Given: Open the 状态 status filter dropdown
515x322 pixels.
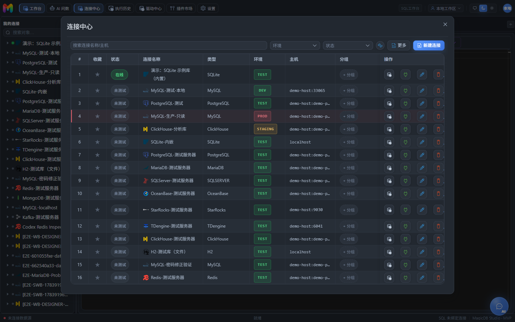Looking at the screenshot, I should click(348, 45).
